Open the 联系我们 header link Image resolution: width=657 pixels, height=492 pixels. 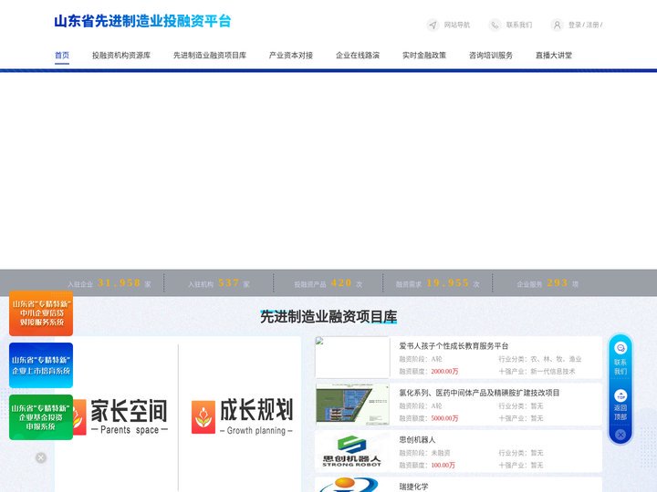point(519,25)
